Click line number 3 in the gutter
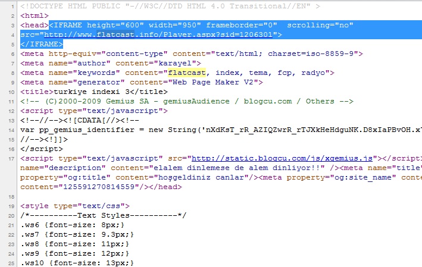 point(12,26)
